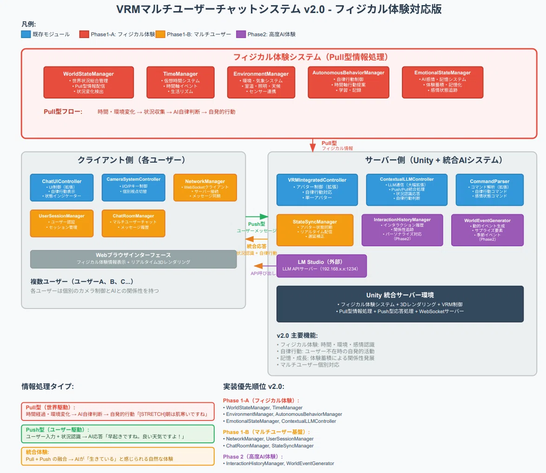Image resolution: width=546 pixels, height=473 pixels.
Task: Click the 'InteractionHistoryManager, WorldEventGenerator' list line
Action: tap(278, 463)
